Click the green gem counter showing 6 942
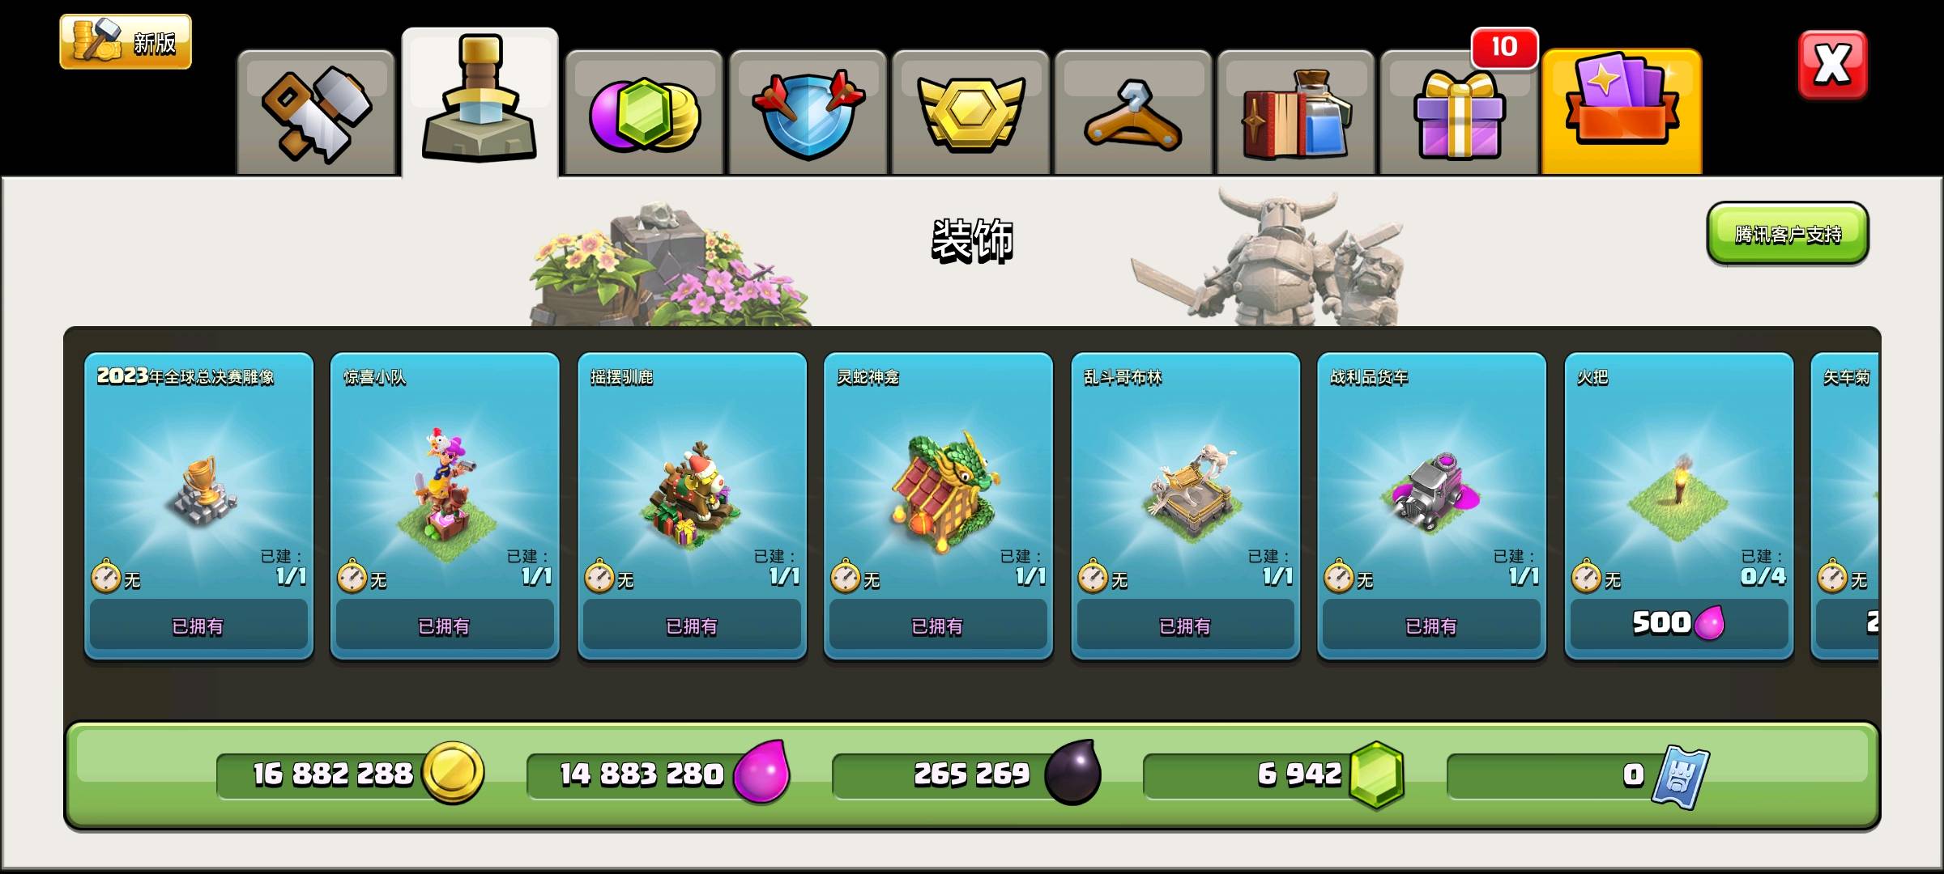1944x874 pixels. point(1273,775)
